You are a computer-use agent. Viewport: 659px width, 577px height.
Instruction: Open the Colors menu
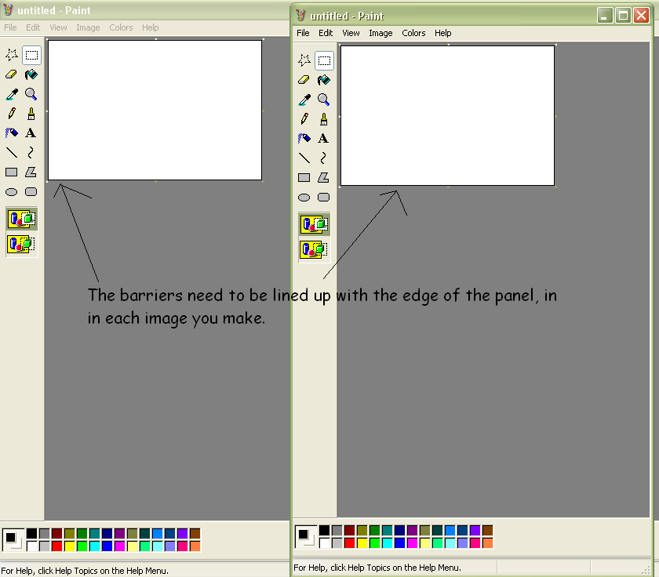coord(413,33)
